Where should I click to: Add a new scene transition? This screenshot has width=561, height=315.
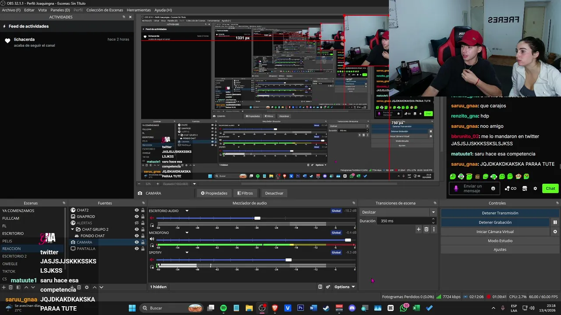[419, 229]
